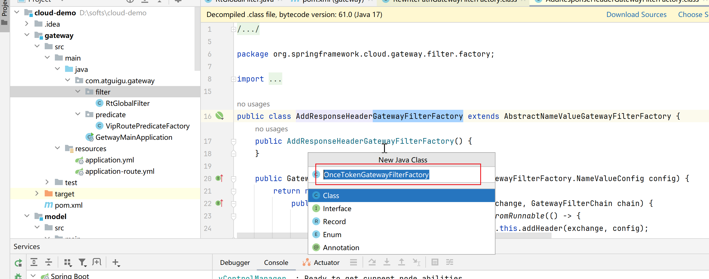Screen dimensions: 709x279
Task: Select the main folder under gateway src
Action: (x=73, y=58)
